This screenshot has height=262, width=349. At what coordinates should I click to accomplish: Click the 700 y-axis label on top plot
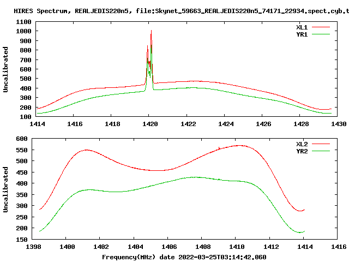coord(26,60)
